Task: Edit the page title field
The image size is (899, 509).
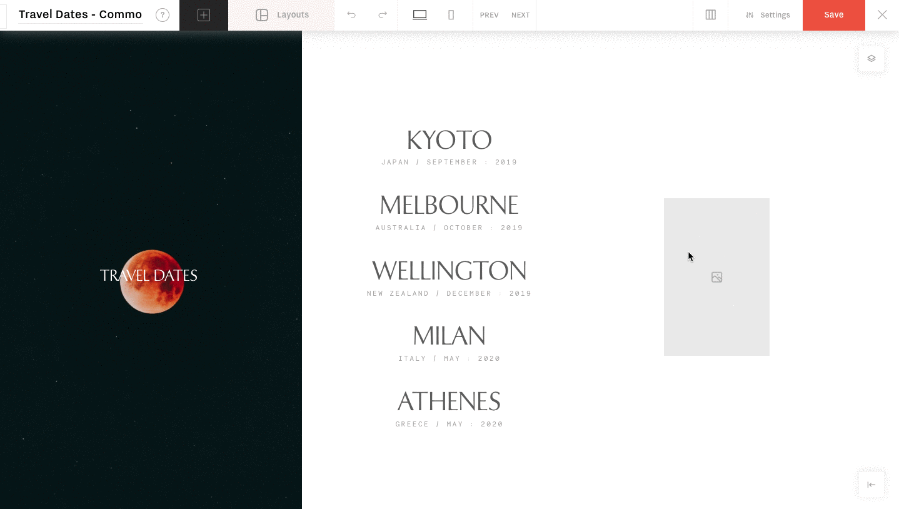Action: pyautogui.click(x=81, y=14)
